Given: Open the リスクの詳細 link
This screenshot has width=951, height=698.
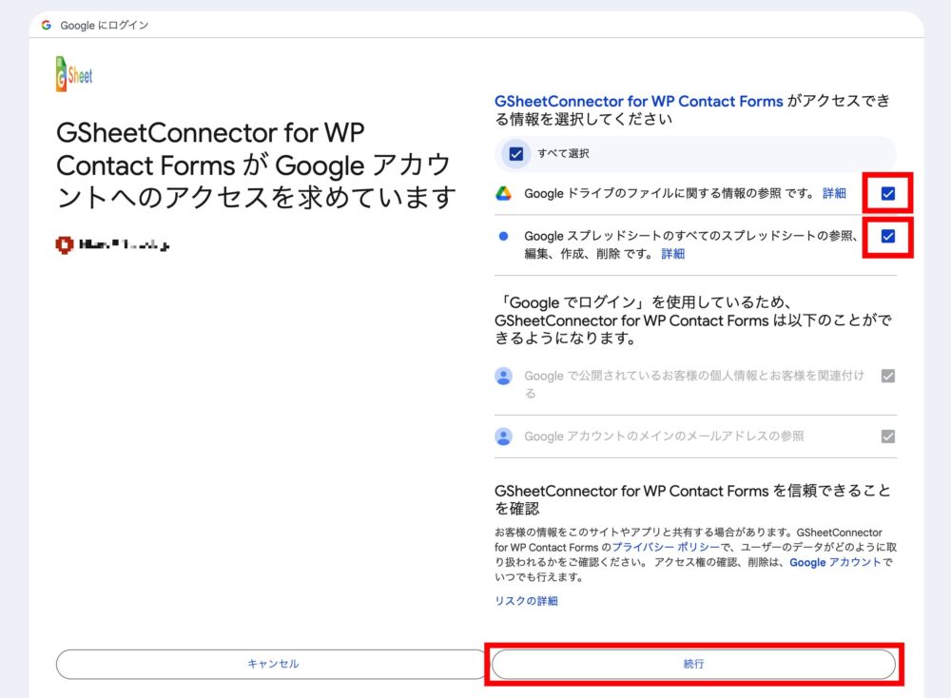Looking at the screenshot, I should tap(527, 601).
